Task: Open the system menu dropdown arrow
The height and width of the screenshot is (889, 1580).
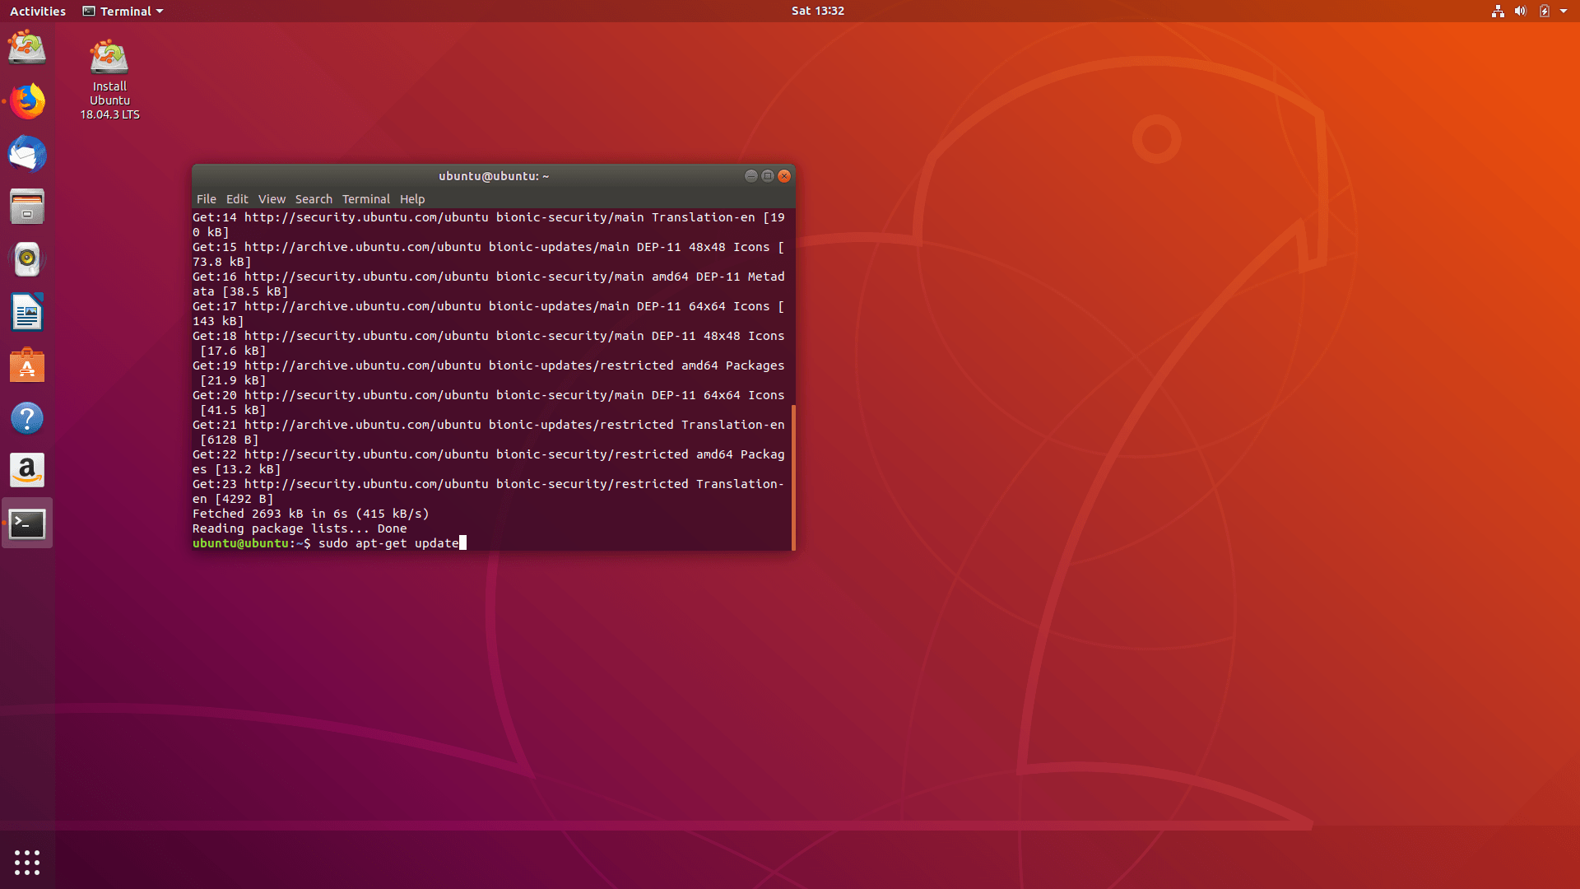Action: point(1564,12)
